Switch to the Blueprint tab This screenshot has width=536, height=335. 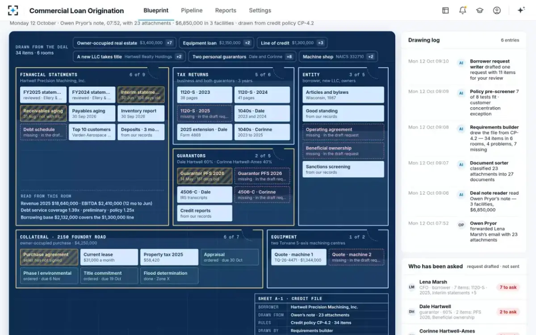156,10
